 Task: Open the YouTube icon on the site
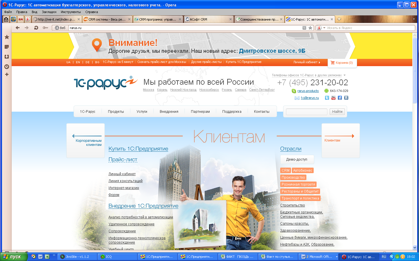pos(333,98)
